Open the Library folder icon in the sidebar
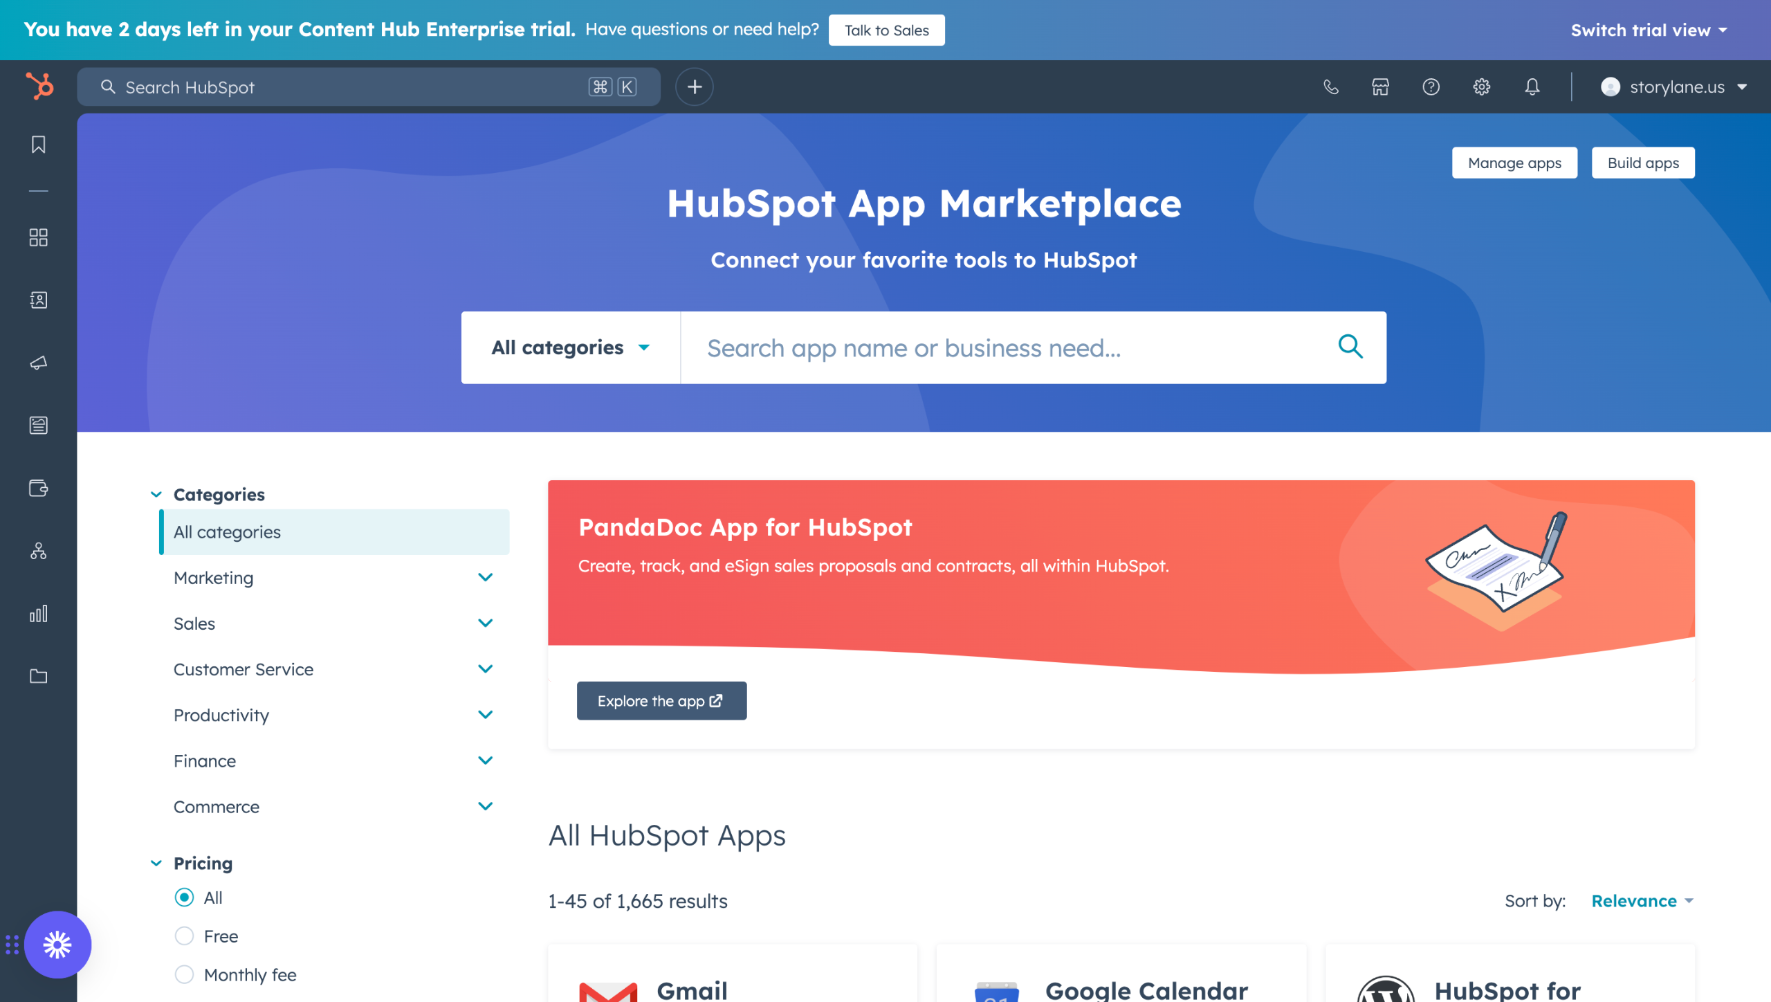 tap(39, 676)
